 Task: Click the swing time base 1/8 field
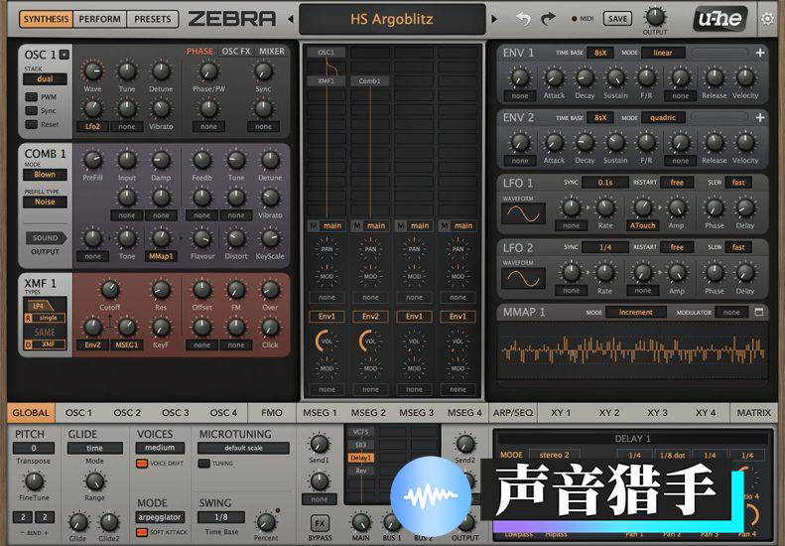coord(220,517)
